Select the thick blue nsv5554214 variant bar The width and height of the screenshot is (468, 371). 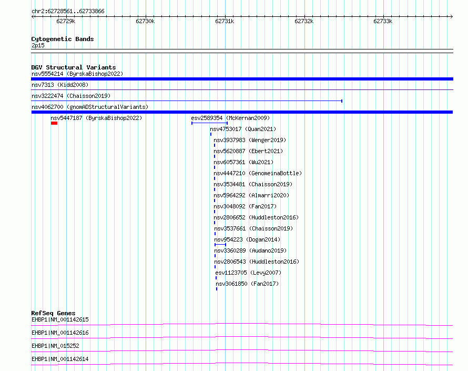pos(242,79)
